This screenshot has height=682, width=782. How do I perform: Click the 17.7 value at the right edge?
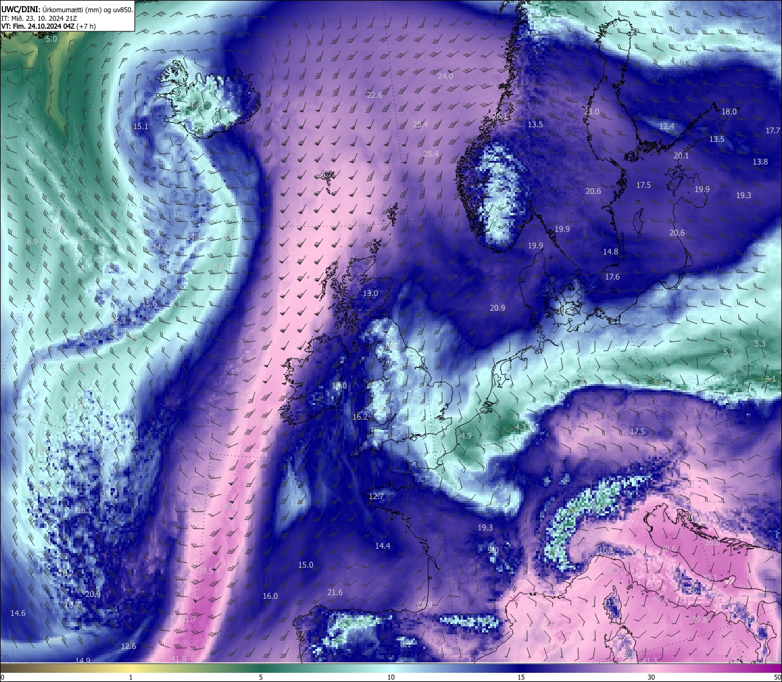pos(773,131)
